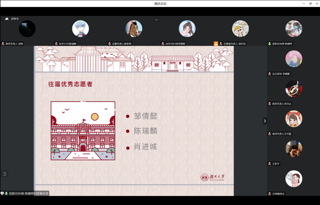Open the list menu icon at lower left
The width and height of the screenshot is (320, 205).
pyautogui.click(x=4, y=174)
